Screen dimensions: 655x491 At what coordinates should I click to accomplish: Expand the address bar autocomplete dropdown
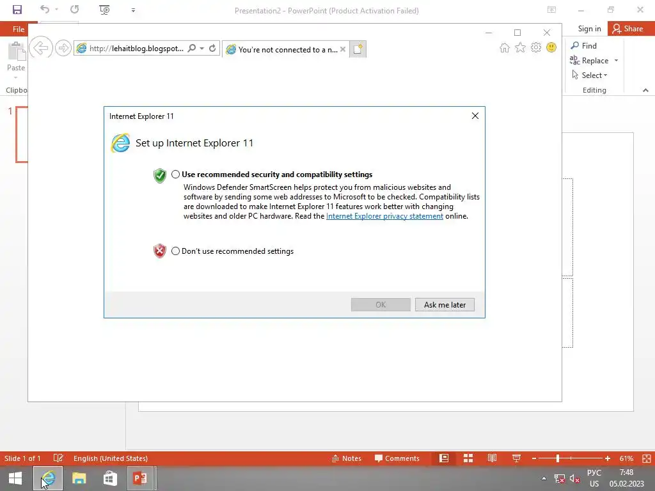pos(201,49)
